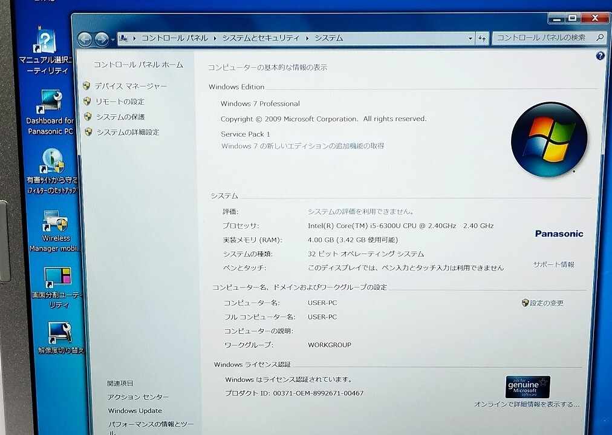612x435 pixels.
Task: Close the System control panel window
Action: [595, 18]
